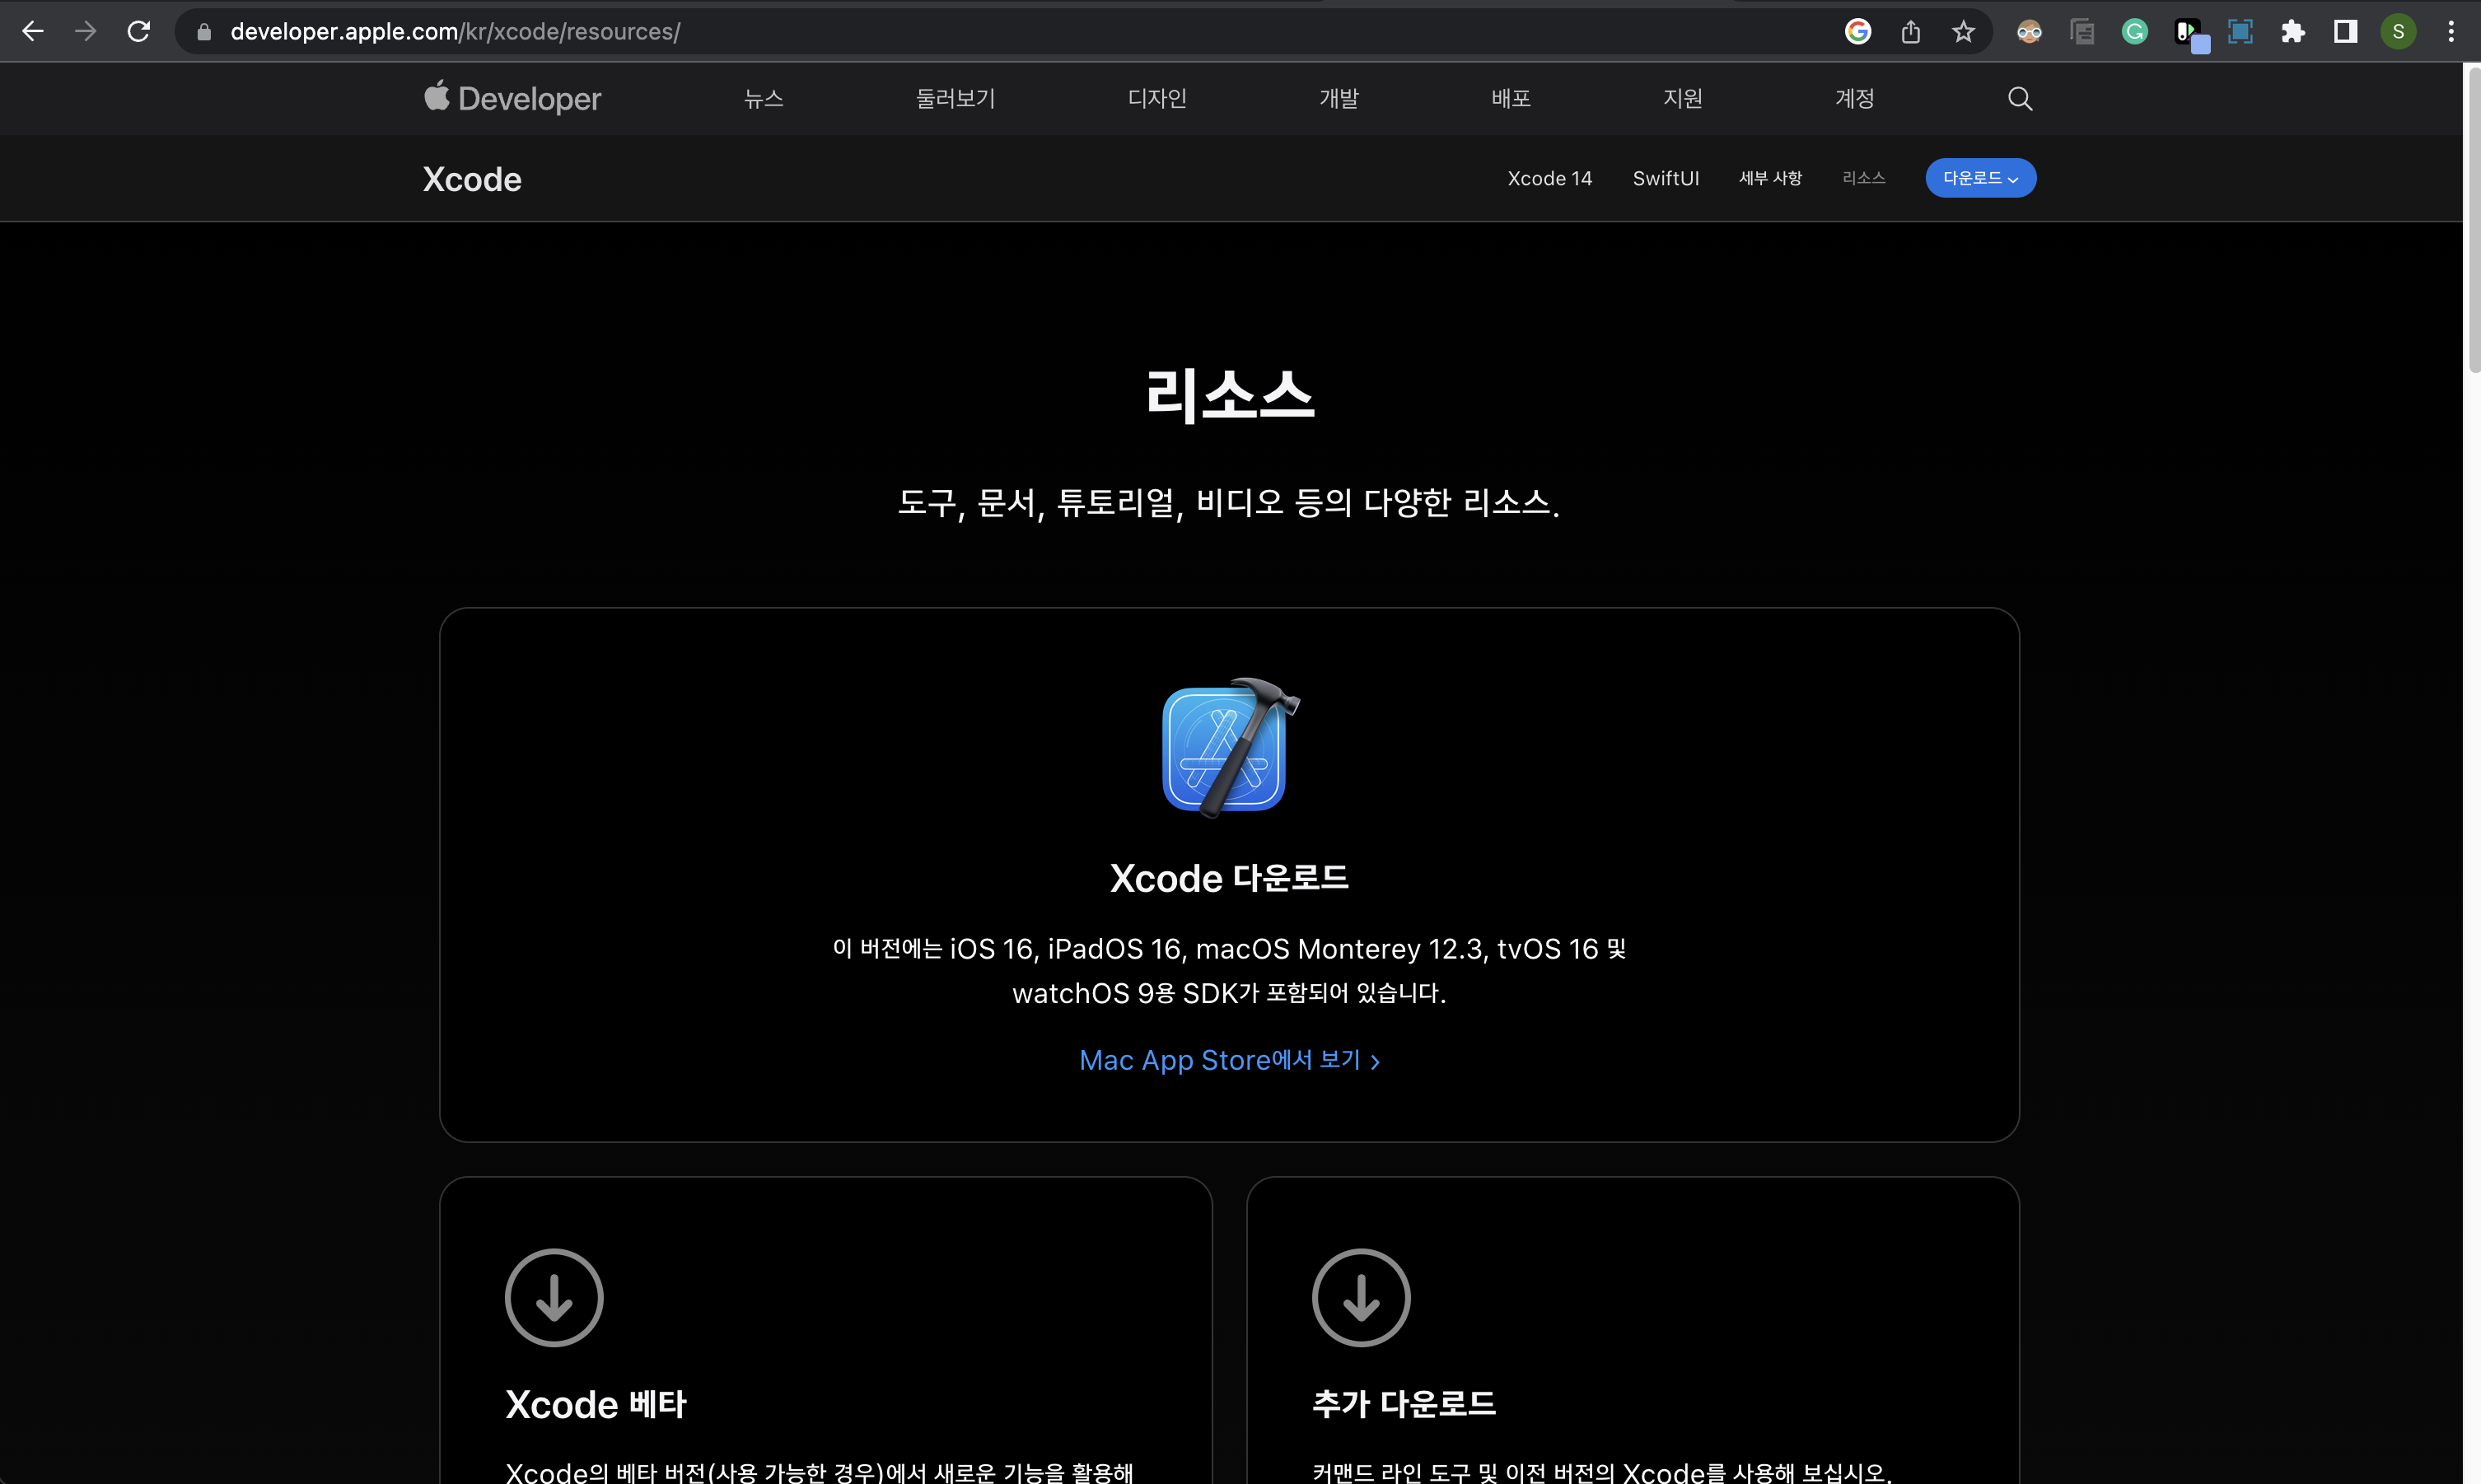
Task: Go to Xcode 14 link
Action: pos(1549,178)
